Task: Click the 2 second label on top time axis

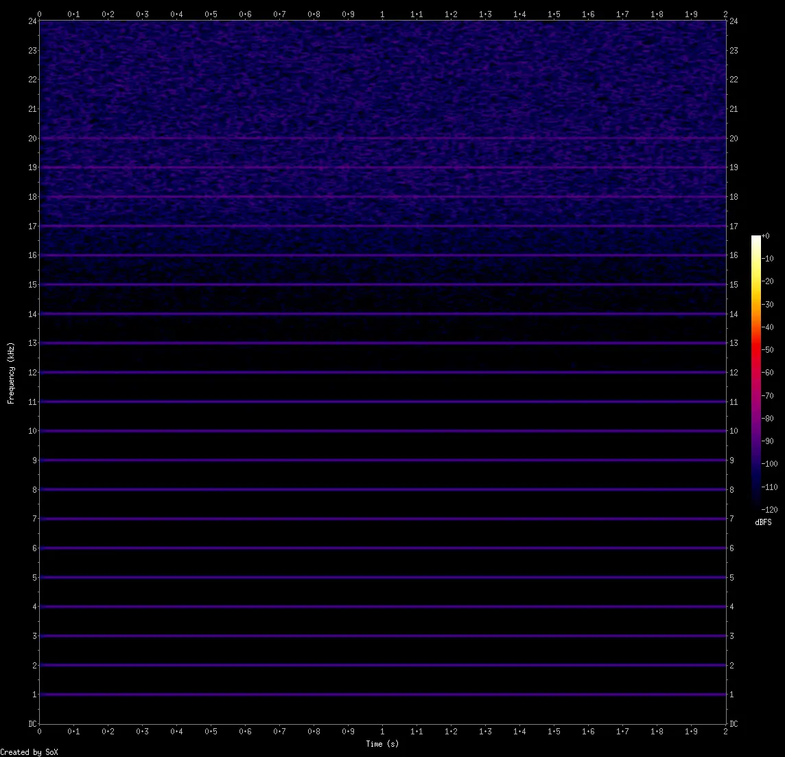Action: point(726,14)
